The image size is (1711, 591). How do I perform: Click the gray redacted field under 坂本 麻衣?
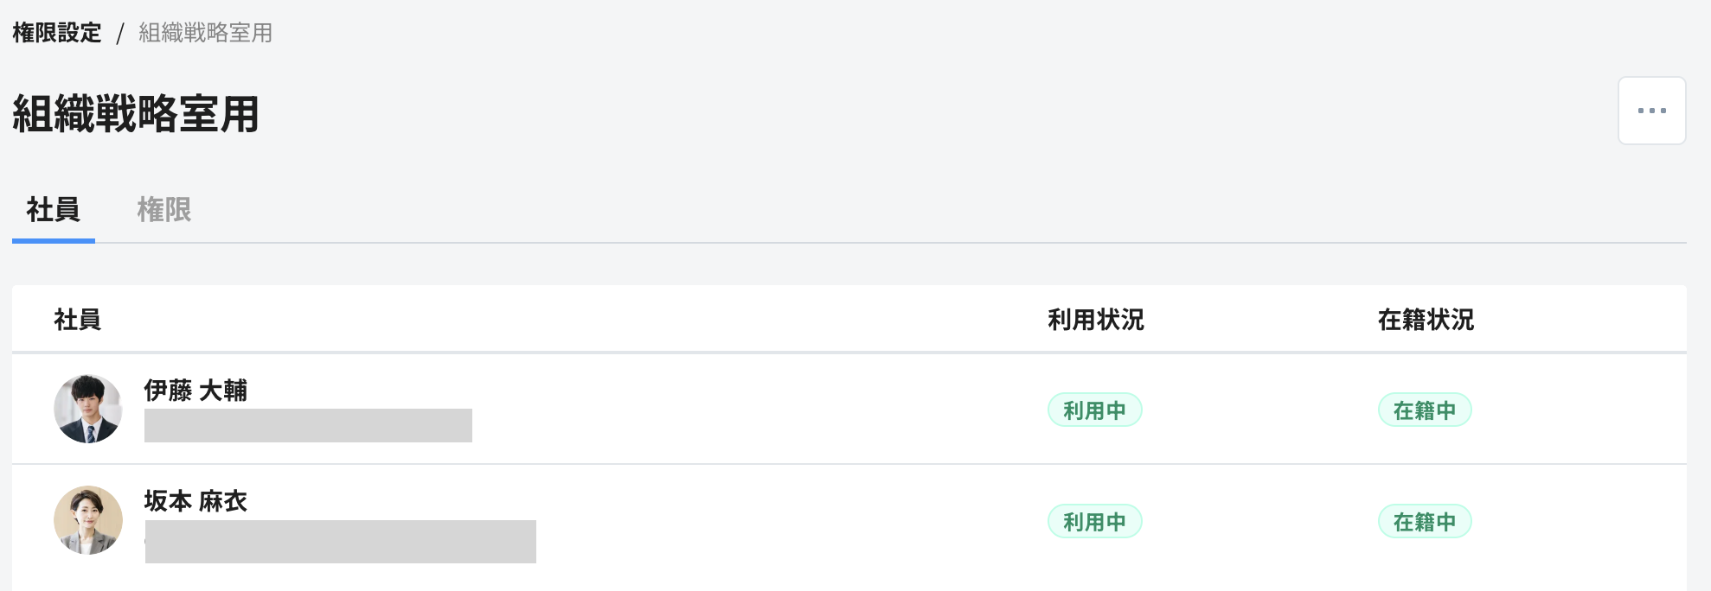coord(341,542)
